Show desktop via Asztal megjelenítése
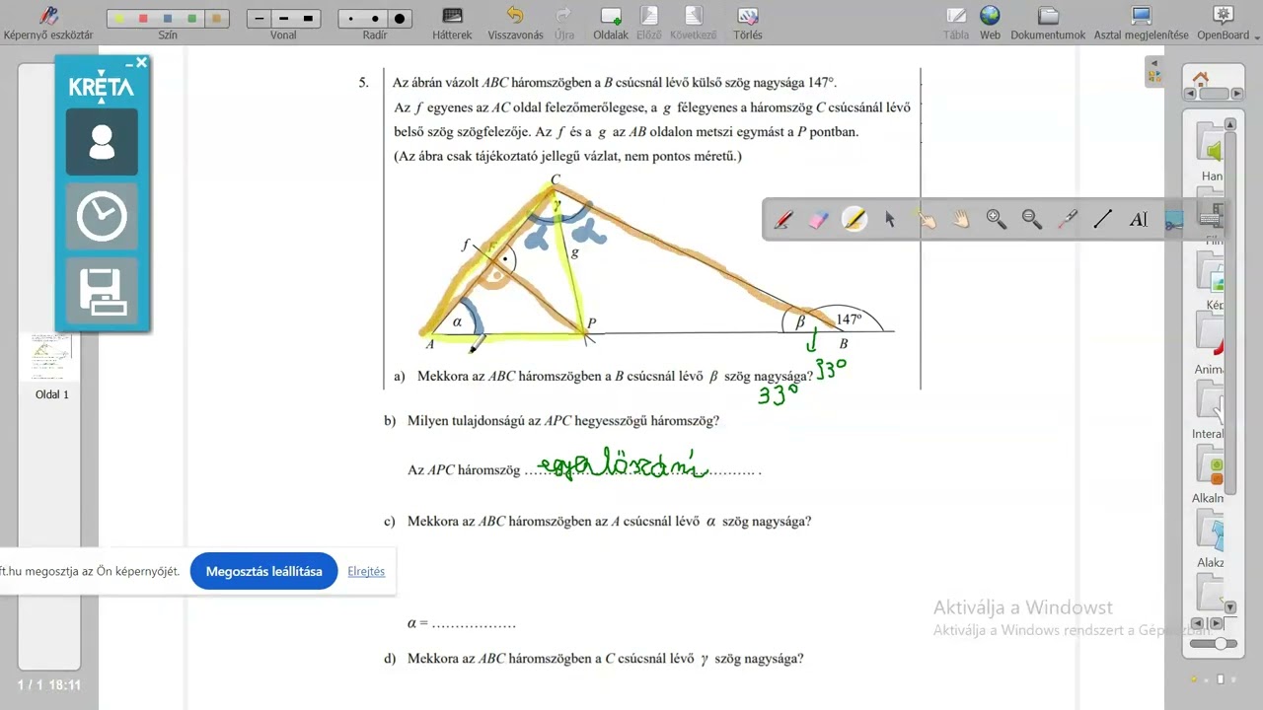The width and height of the screenshot is (1263, 710). tap(1141, 23)
